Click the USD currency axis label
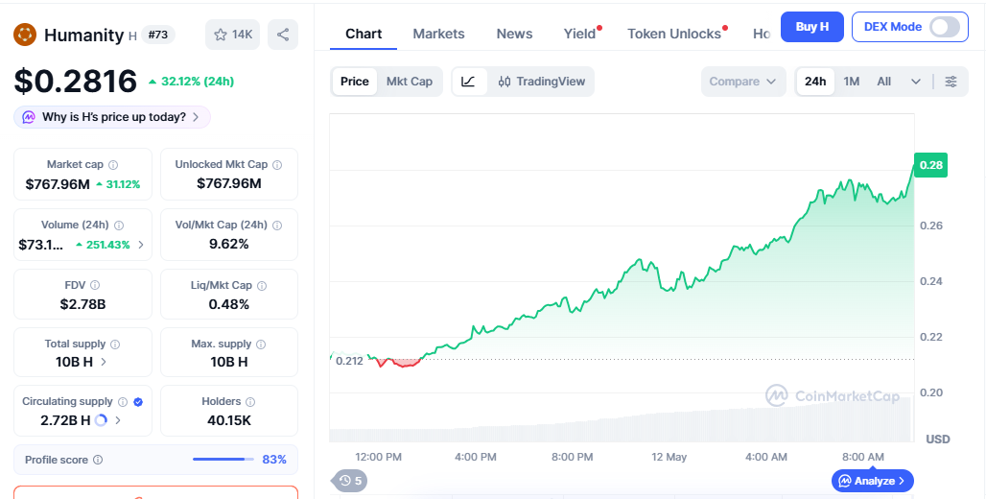Screen dimensions: 986x499 pos(938,440)
